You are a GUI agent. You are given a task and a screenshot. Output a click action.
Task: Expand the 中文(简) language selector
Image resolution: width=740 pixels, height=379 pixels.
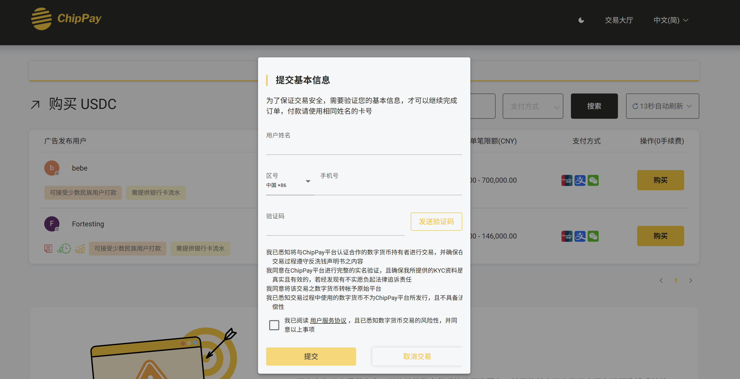pyautogui.click(x=670, y=20)
